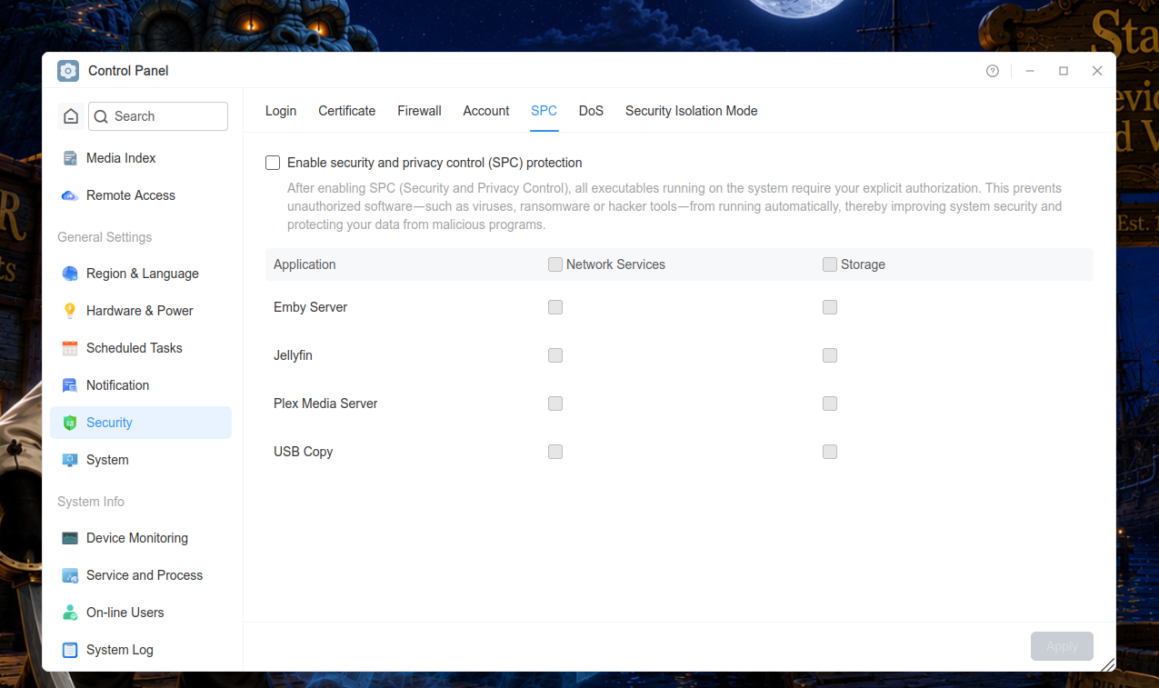Toggle Storage for USB Copy
1159x688 pixels.
[x=830, y=452]
